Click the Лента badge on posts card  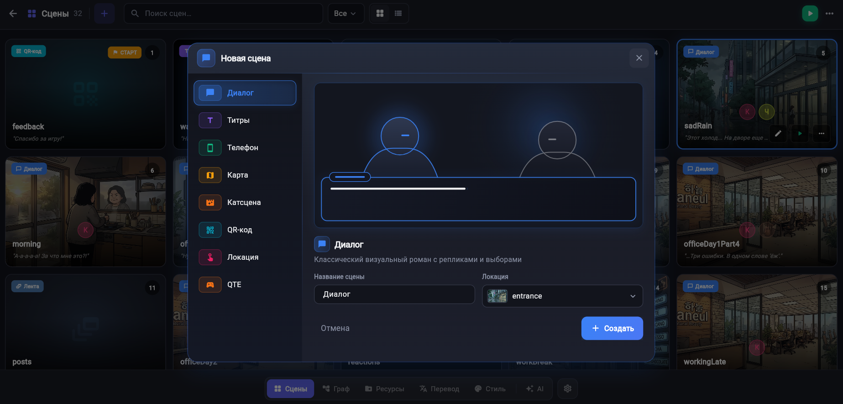pos(27,286)
